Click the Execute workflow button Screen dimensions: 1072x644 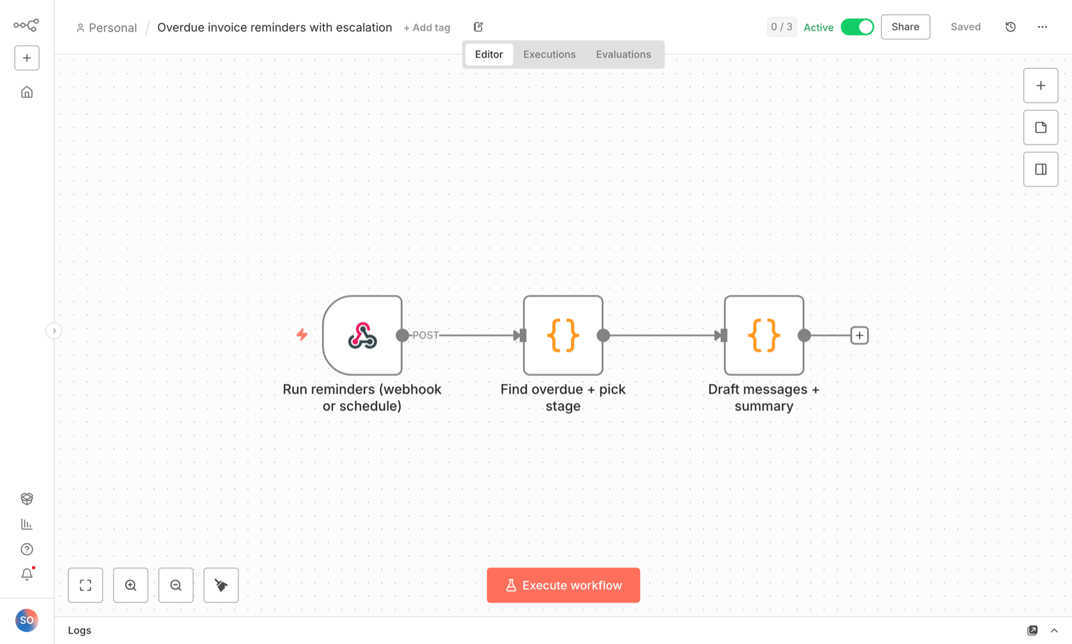click(563, 585)
